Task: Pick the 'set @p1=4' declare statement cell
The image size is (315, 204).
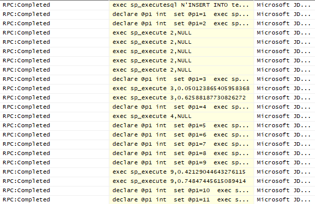Action: pos(181,107)
